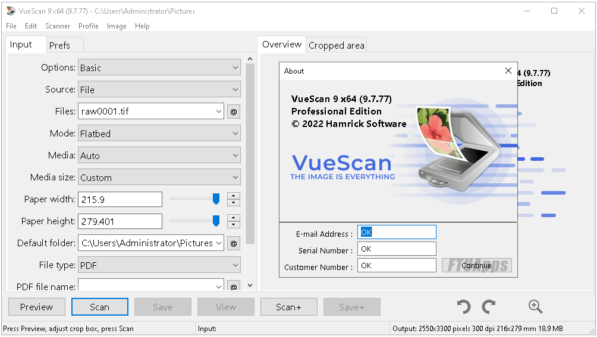Click Continue in the About dialog
This screenshot has height=337, width=597.
pos(477,266)
